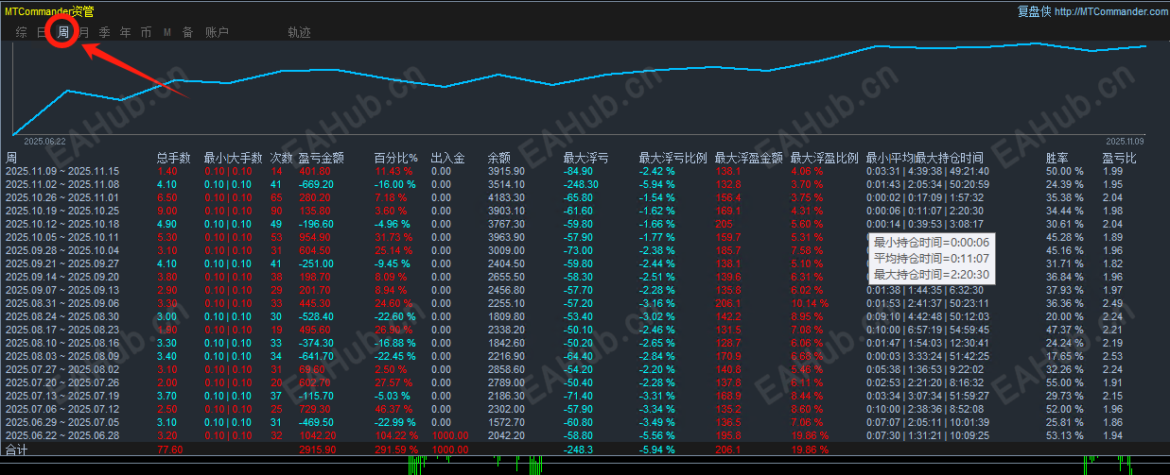This screenshot has height=475, width=1170.
Task: Switch to the 综 summary tab
Action: (22, 33)
